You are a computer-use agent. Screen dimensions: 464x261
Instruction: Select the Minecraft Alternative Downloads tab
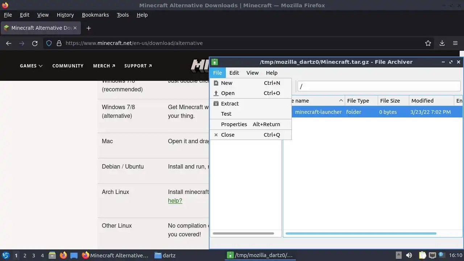(41, 28)
